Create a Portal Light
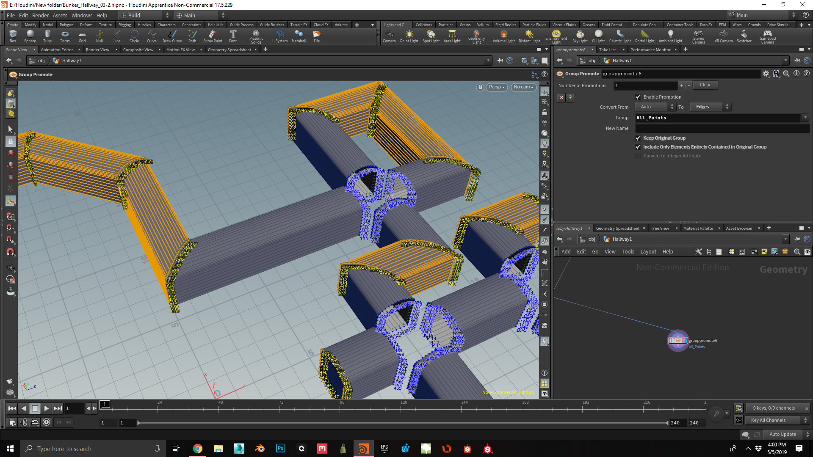 coord(645,36)
